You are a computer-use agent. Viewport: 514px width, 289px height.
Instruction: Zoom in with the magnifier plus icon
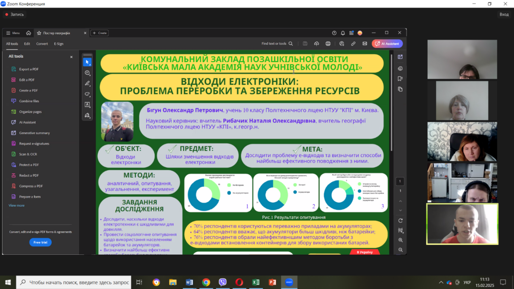click(400, 240)
